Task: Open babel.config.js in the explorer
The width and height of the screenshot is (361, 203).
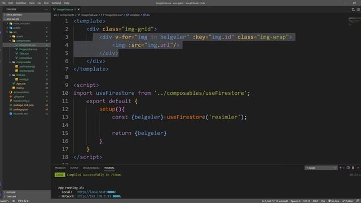Action: (27, 101)
